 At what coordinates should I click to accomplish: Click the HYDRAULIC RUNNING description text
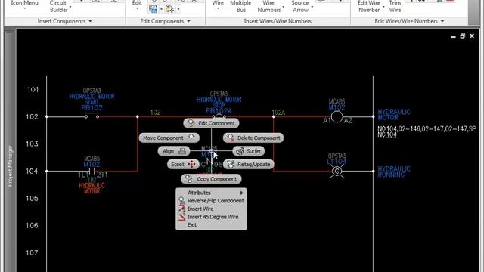coord(394,172)
